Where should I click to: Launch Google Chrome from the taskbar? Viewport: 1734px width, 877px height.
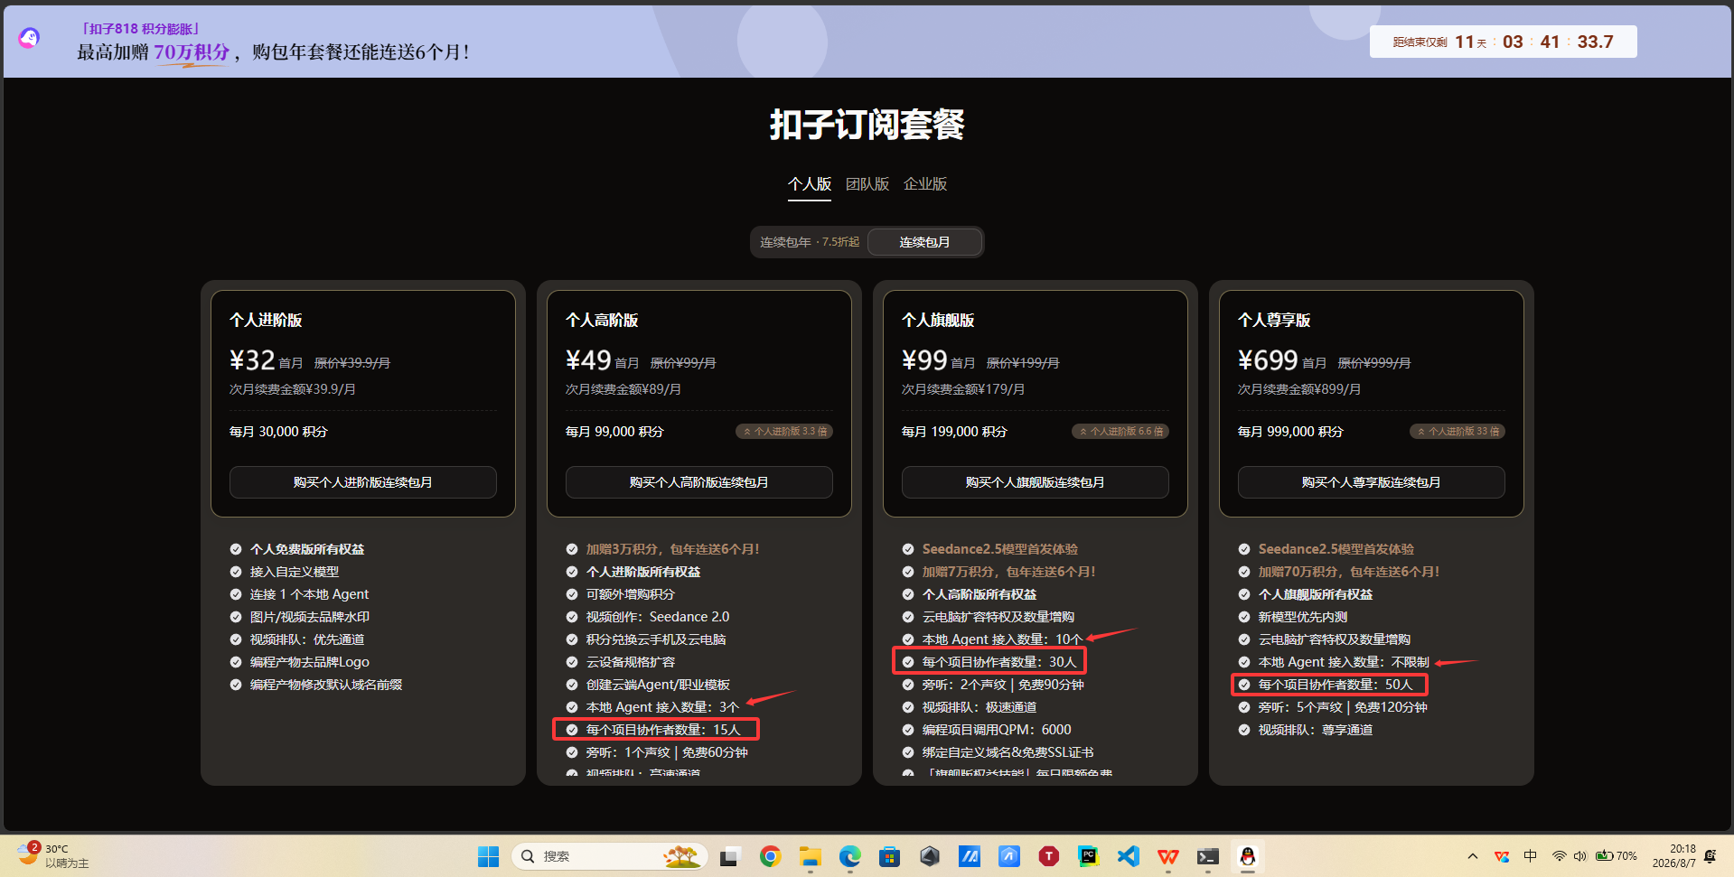[x=770, y=856]
